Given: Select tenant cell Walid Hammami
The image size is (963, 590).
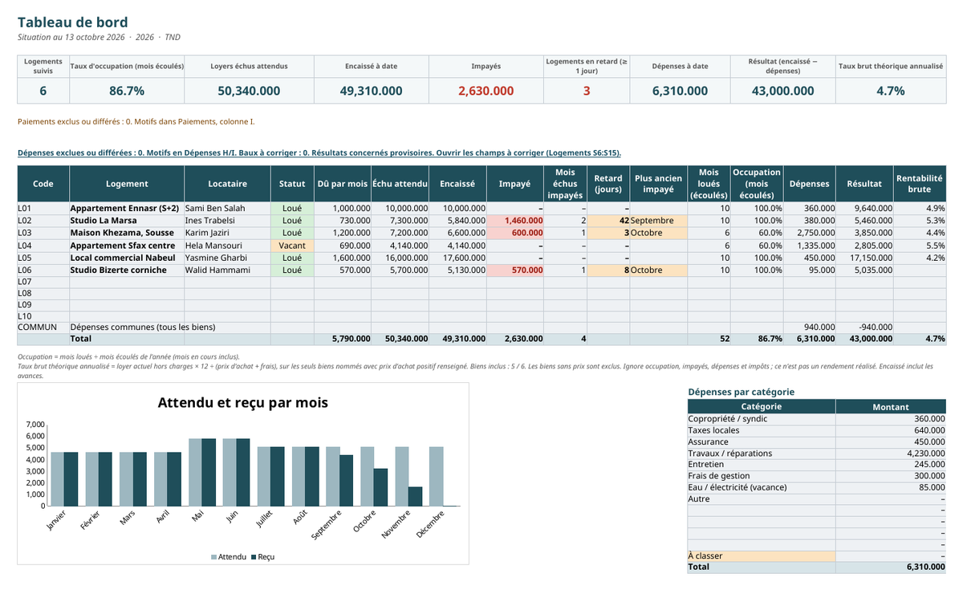Looking at the screenshot, I should click(227, 270).
